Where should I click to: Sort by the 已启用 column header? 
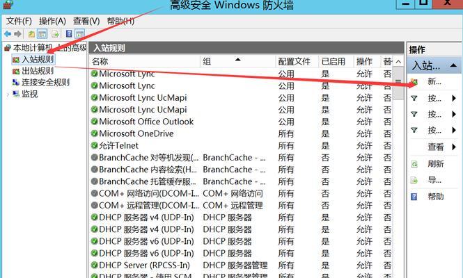336,62
